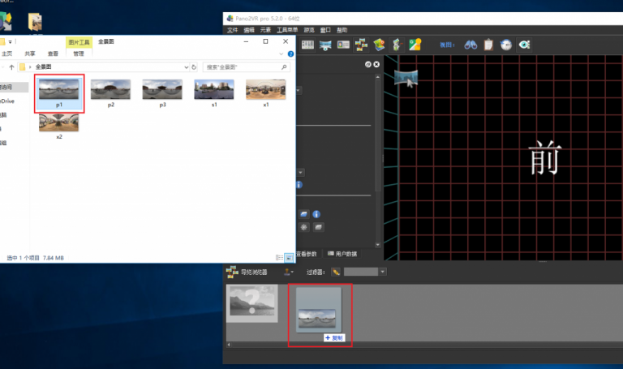Click the tour browser left scroll arrow
This screenshot has height=369, width=623.
pos(229,345)
